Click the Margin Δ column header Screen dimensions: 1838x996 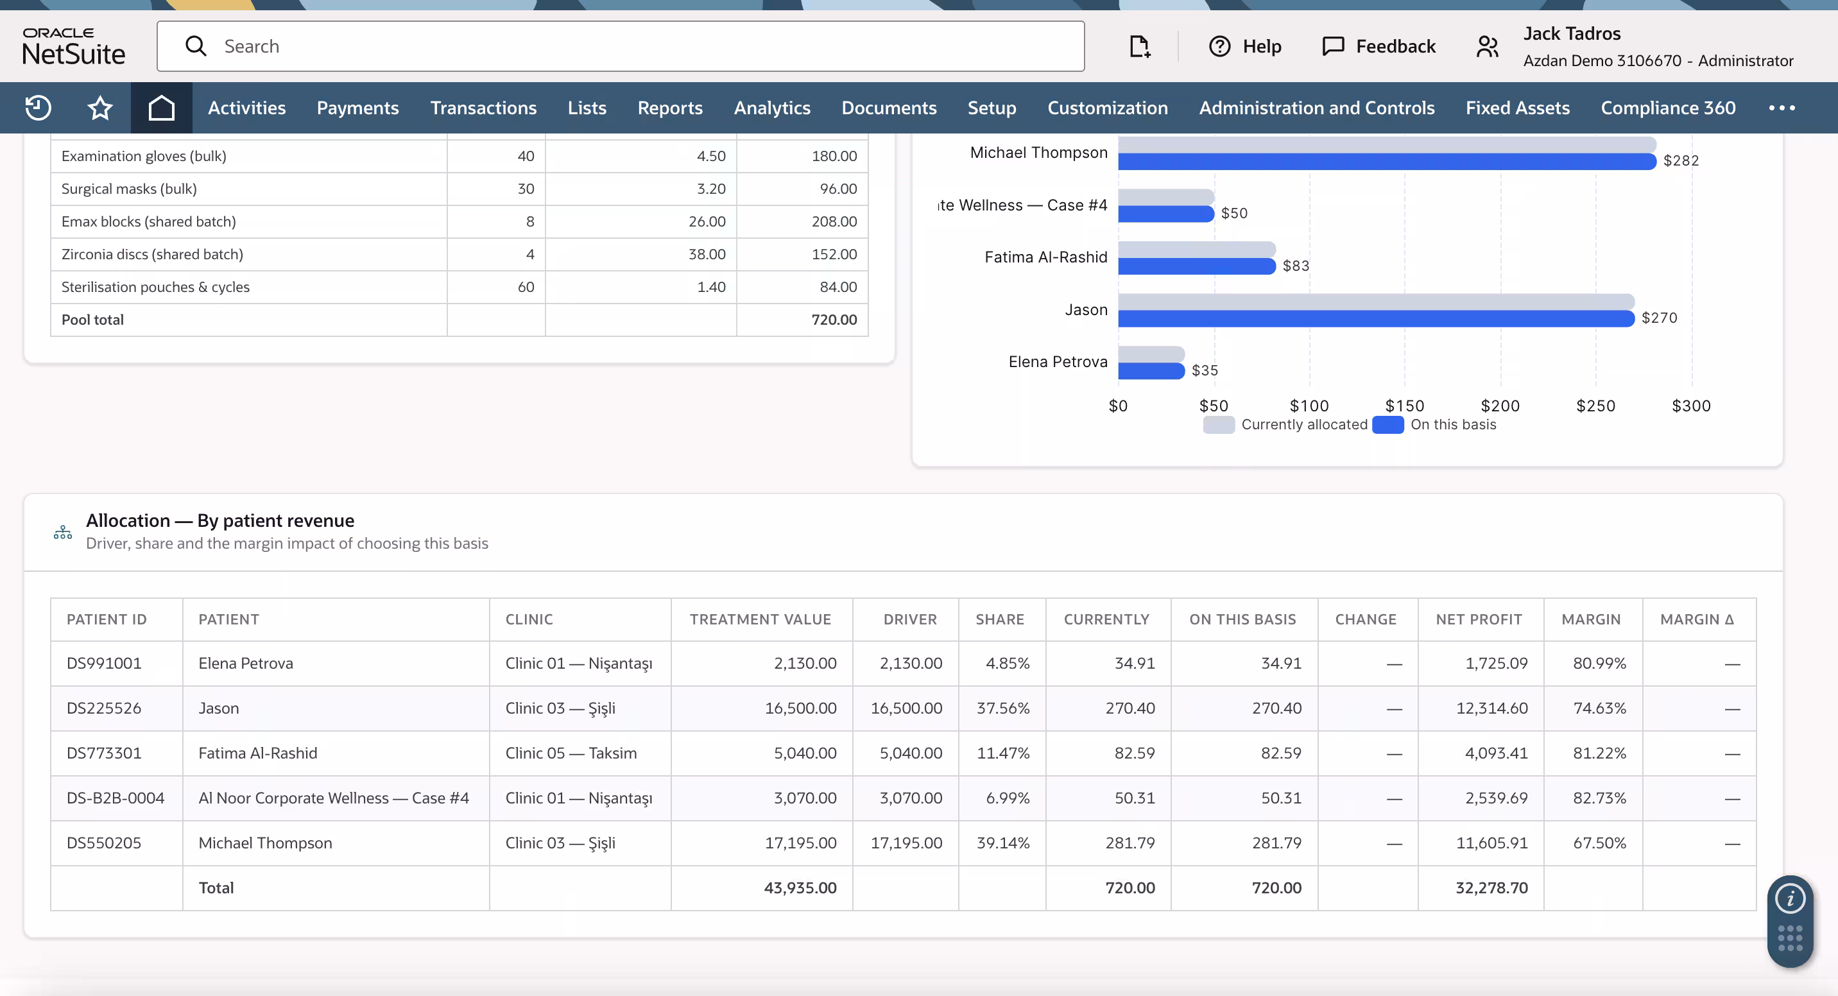click(1696, 619)
